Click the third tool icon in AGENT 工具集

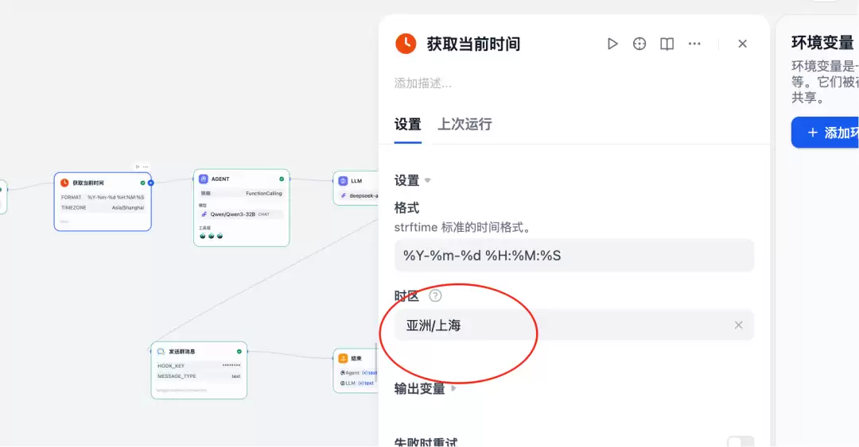coord(220,236)
